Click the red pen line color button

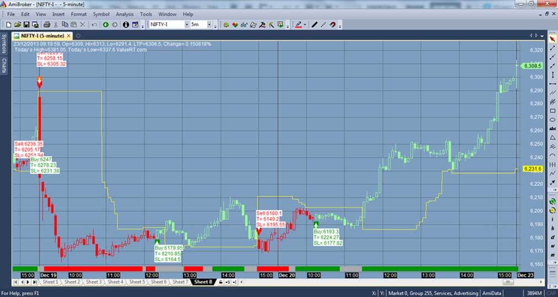coord(299,25)
